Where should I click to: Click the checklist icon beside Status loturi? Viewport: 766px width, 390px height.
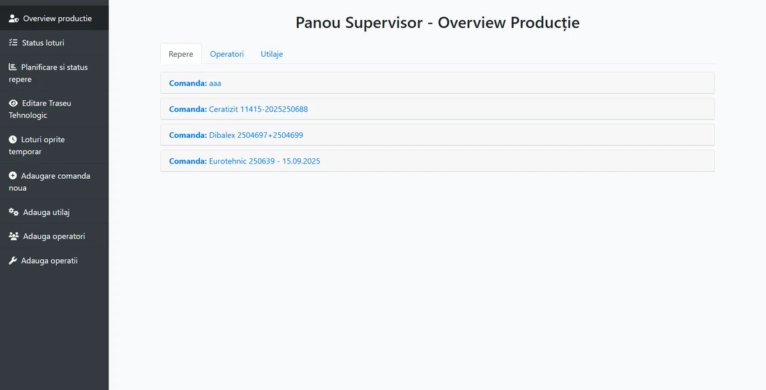tap(13, 43)
